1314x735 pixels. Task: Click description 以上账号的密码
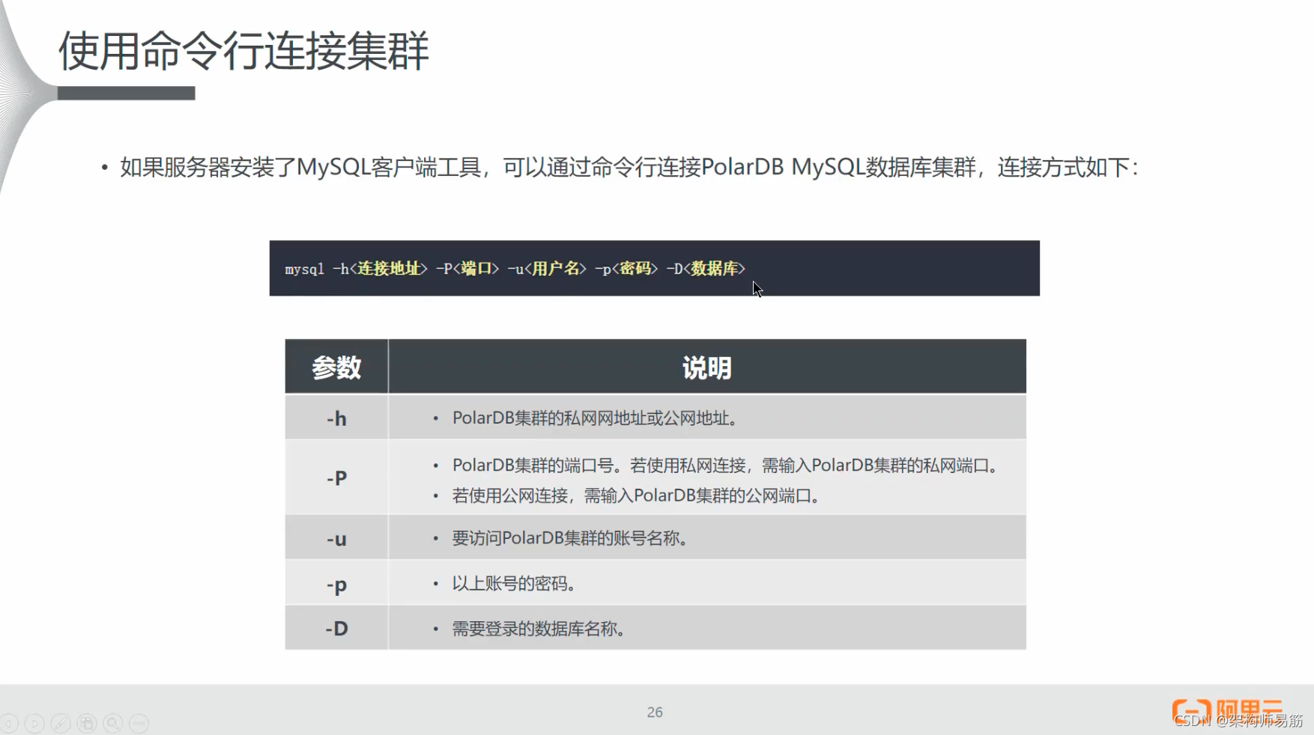click(x=514, y=584)
